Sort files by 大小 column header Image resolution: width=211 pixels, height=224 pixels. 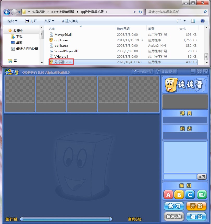(183, 29)
